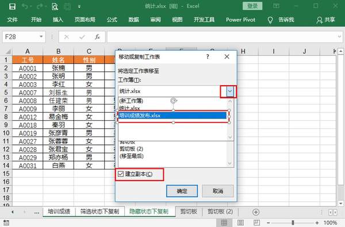Click the Name Box showing F28

20,37
